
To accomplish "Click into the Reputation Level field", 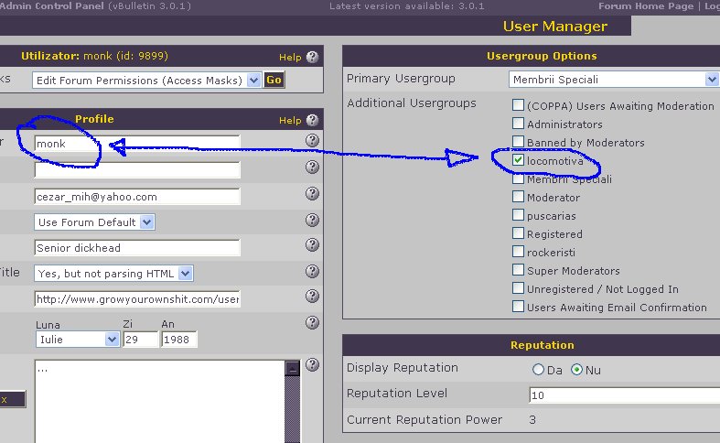I will pos(622,394).
